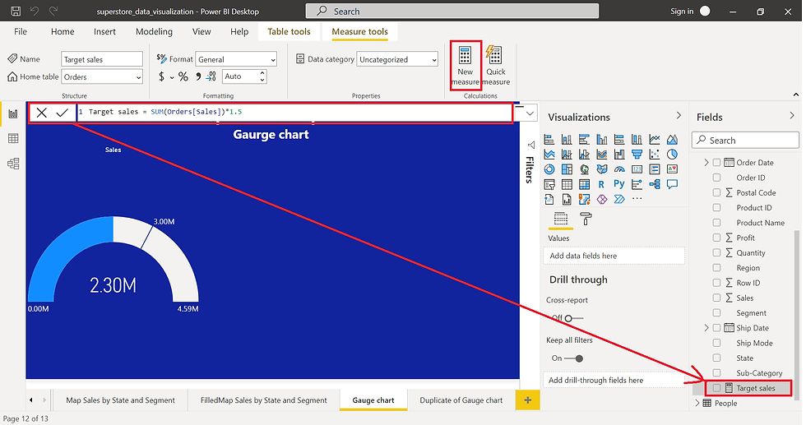Select the Gauge visual icon
Viewport: 806px width, 425px height.
pos(619,169)
